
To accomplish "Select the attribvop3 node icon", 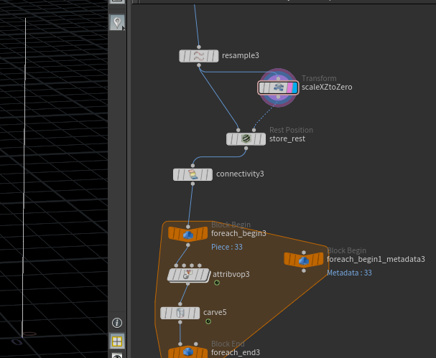I will (x=187, y=275).
